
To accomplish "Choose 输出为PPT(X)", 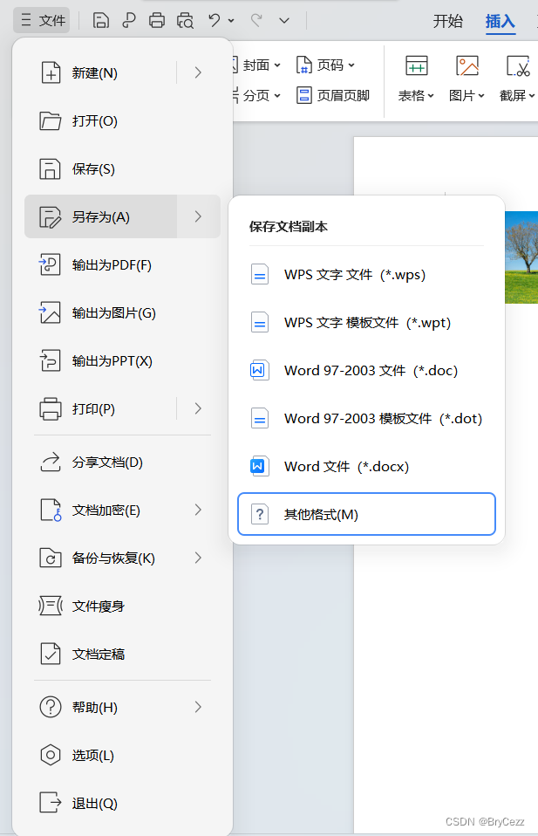I will [x=123, y=361].
